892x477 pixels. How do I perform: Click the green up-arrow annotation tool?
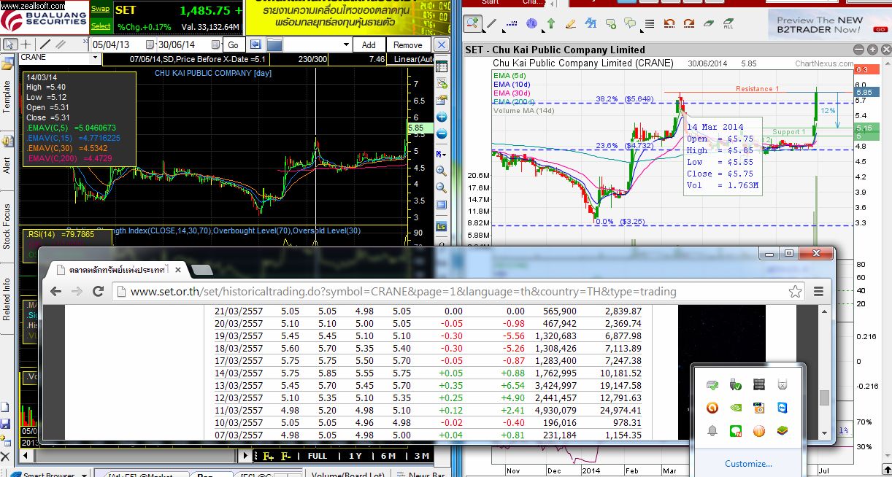coord(551,23)
